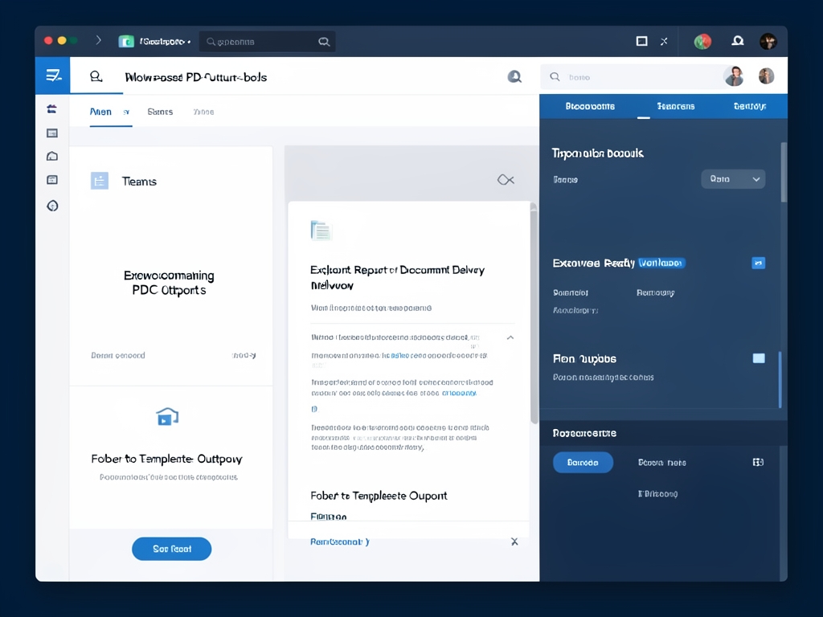Click the sidebar circular icon at bottom

click(x=52, y=206)
